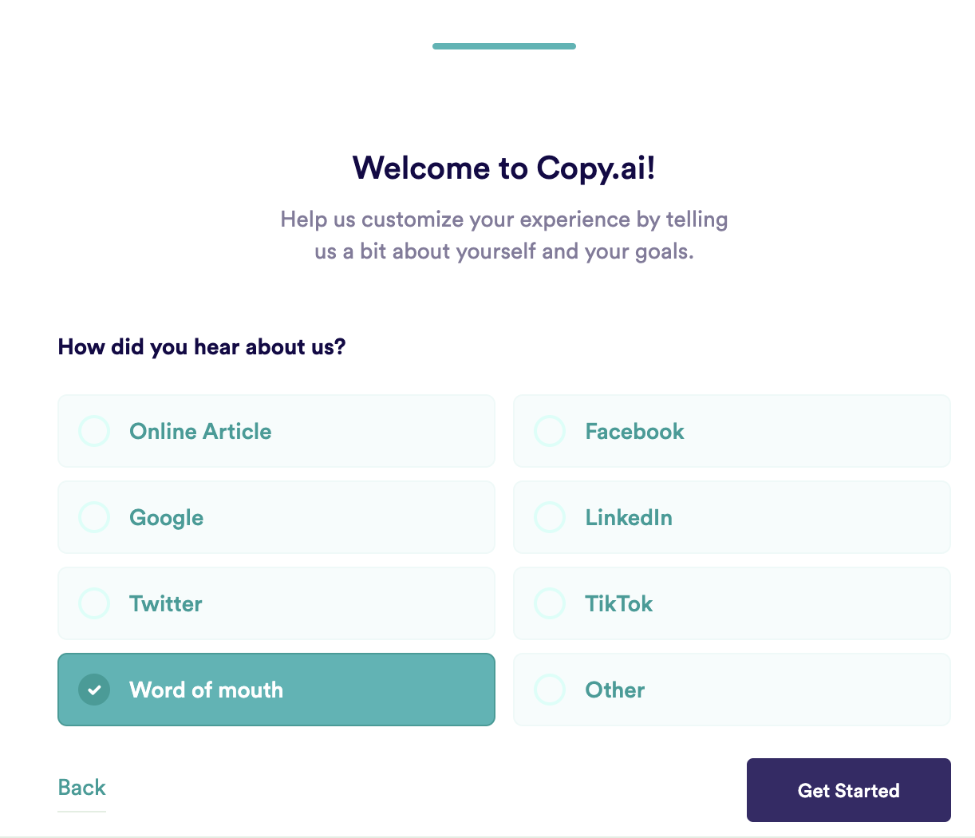Click the checkmark icon on Word of mouth
This screenshot has width=975, height=838.
click(94, 690)
